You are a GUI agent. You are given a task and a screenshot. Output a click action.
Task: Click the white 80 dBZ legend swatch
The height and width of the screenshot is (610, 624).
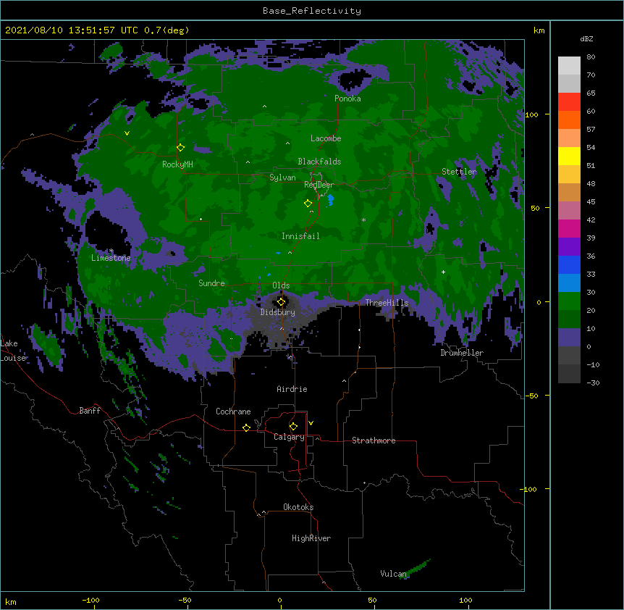(x=569, y=66)
